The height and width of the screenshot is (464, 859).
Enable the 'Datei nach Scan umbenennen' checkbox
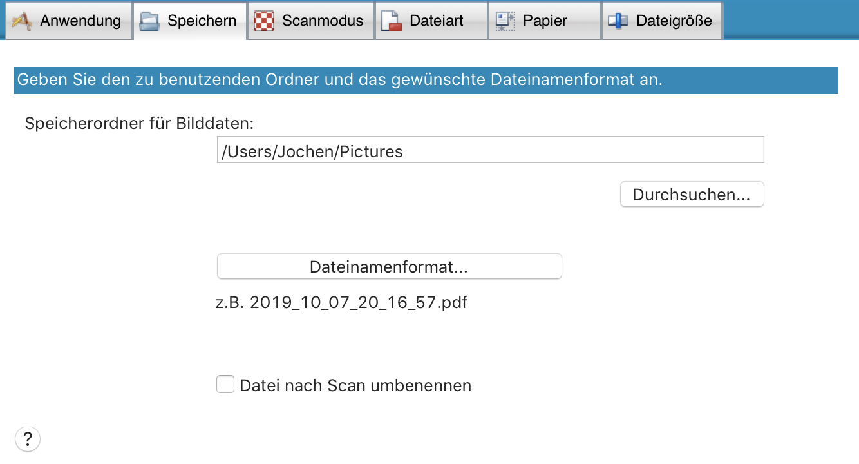[x=225, y=385]
